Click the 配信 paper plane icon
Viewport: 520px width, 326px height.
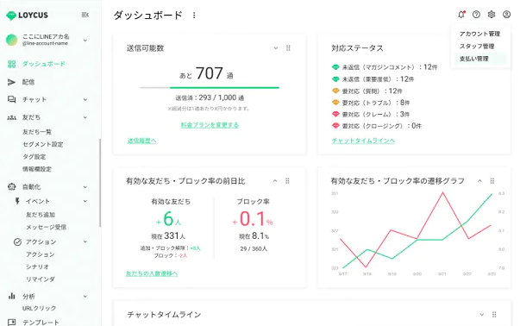(11, 82)
